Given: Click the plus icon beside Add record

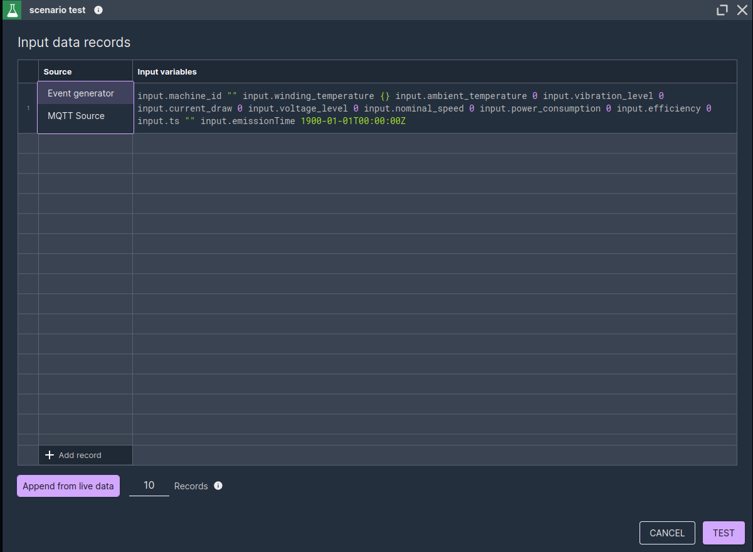Looking at the screenshot, I should tap(50, 455).
